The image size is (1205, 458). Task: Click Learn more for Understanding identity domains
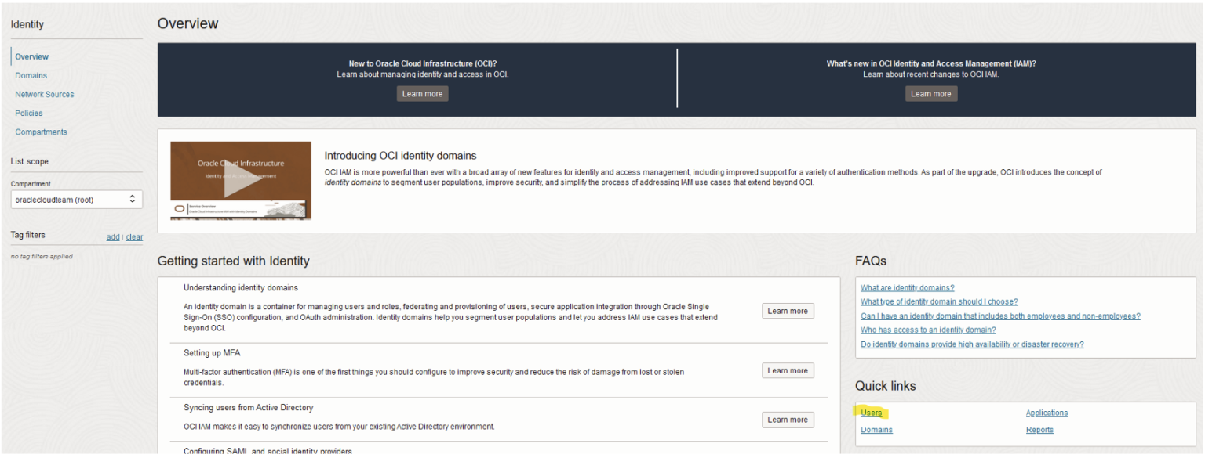point(788,310)
